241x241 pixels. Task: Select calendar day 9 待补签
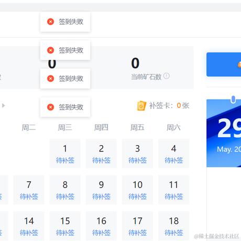pos(101,190)
